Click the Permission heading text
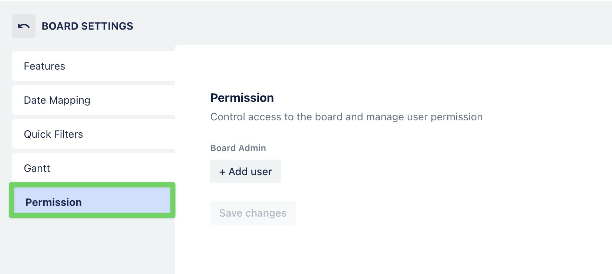The width and height of the screenshot is (612, 274). pos(242,97)
